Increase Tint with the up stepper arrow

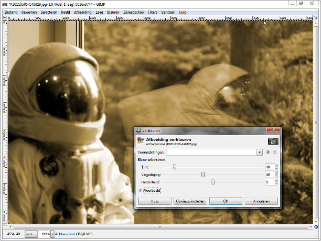pos(276,166)
